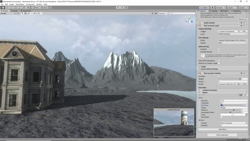Open Post-process Layer preset icon
This screenshot has width=250, height=141.
tap(244, 26)
